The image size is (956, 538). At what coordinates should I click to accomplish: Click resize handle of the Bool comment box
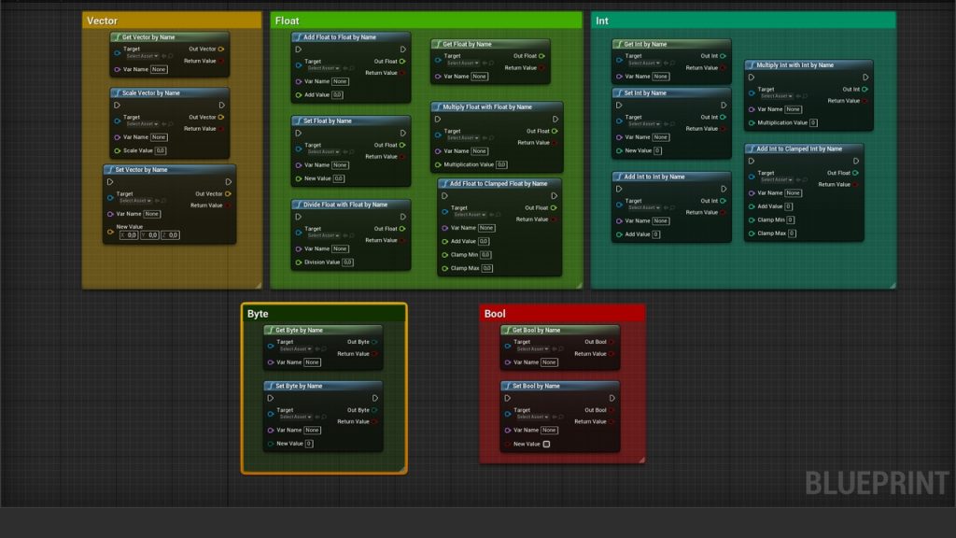[640, 459]
